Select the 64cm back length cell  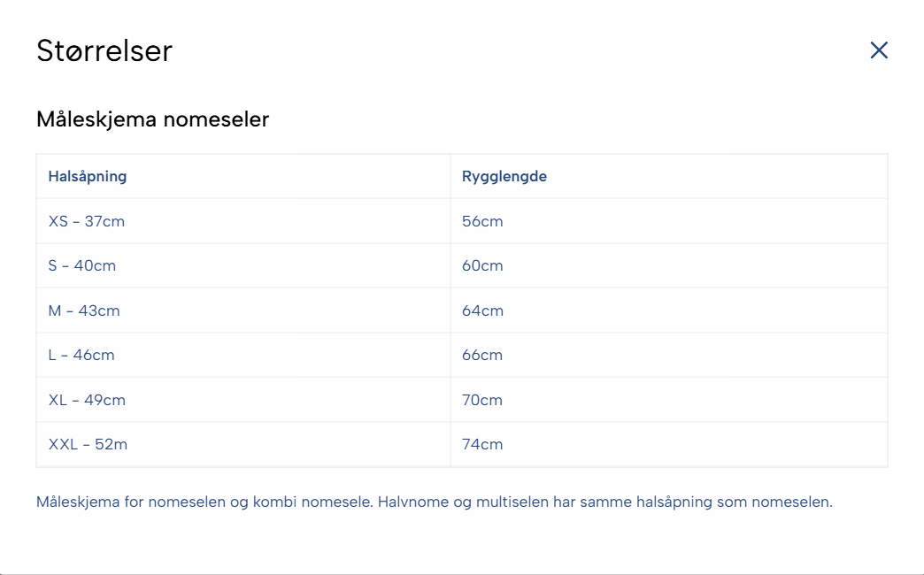click(x=482, y=310)
